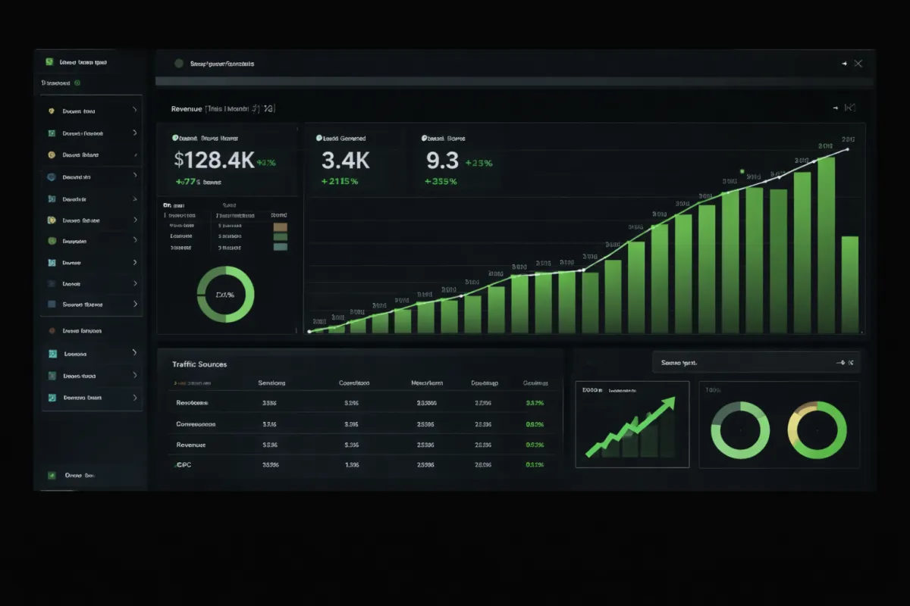The image size is (910, 606).
Task: Click the green upward trend arrow chart thumbnail
Action: [x=632, y=424]
